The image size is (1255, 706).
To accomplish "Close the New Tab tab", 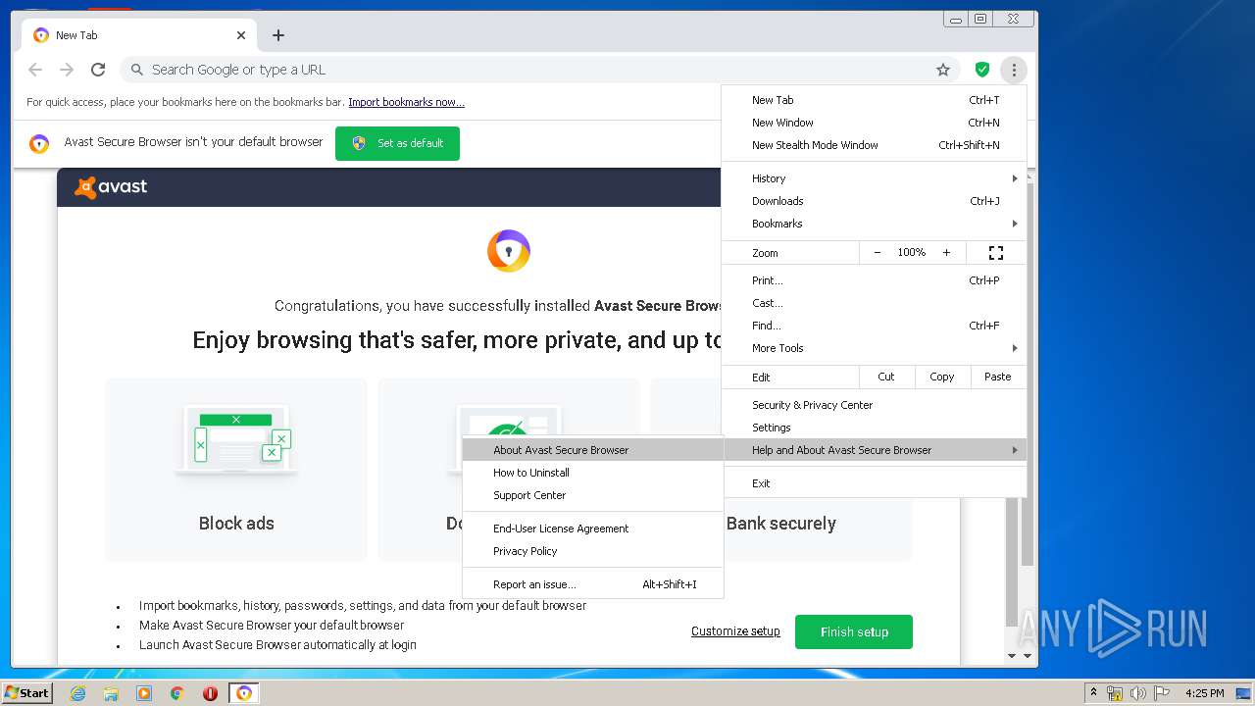I will [241, 35].
